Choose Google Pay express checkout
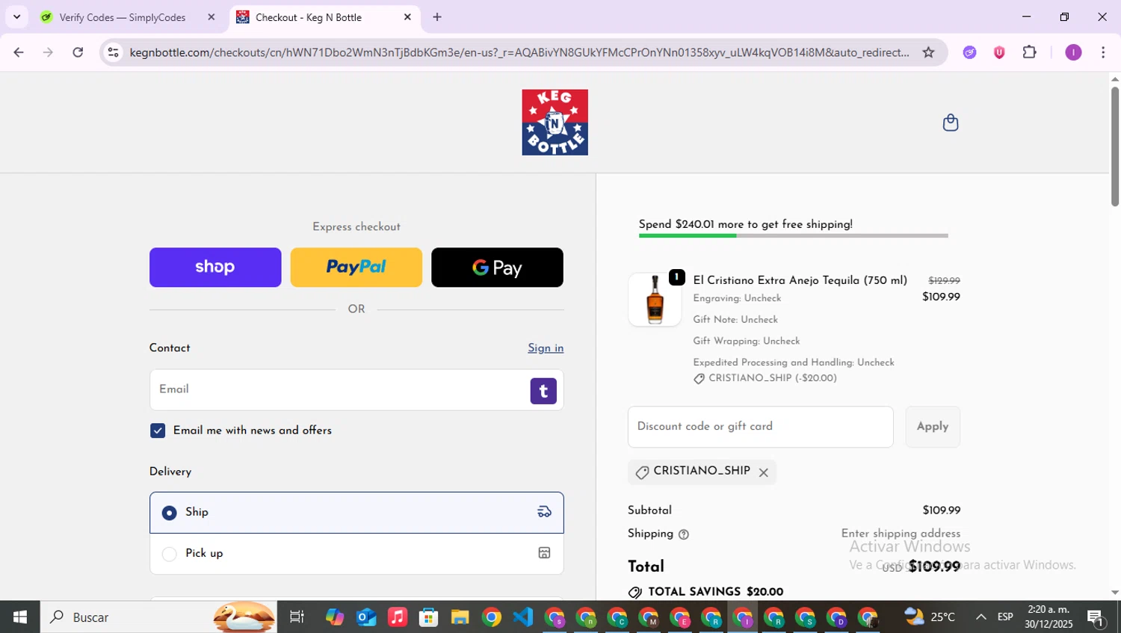 click(497, 268)
